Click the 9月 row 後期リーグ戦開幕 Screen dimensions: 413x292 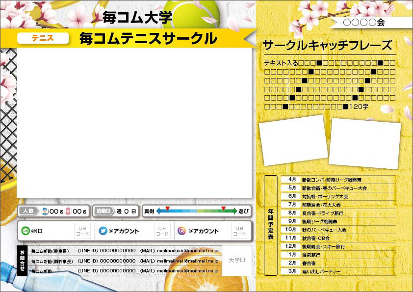click(338, 221)
